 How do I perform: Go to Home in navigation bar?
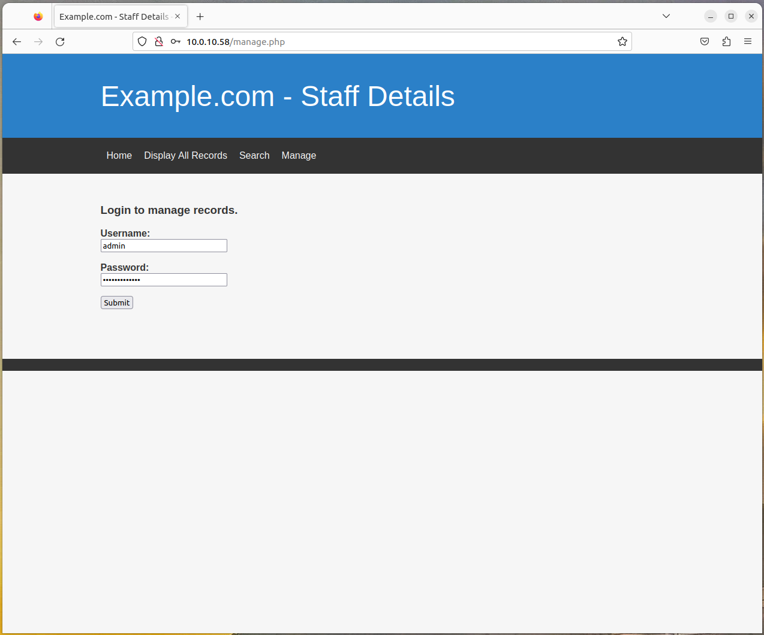119,156
